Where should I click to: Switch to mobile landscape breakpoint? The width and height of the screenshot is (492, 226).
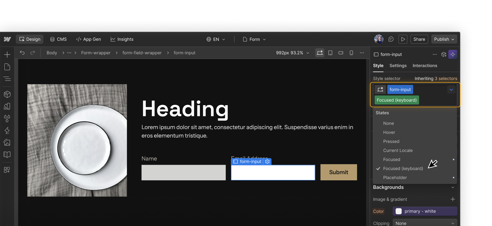click(341, 53)
